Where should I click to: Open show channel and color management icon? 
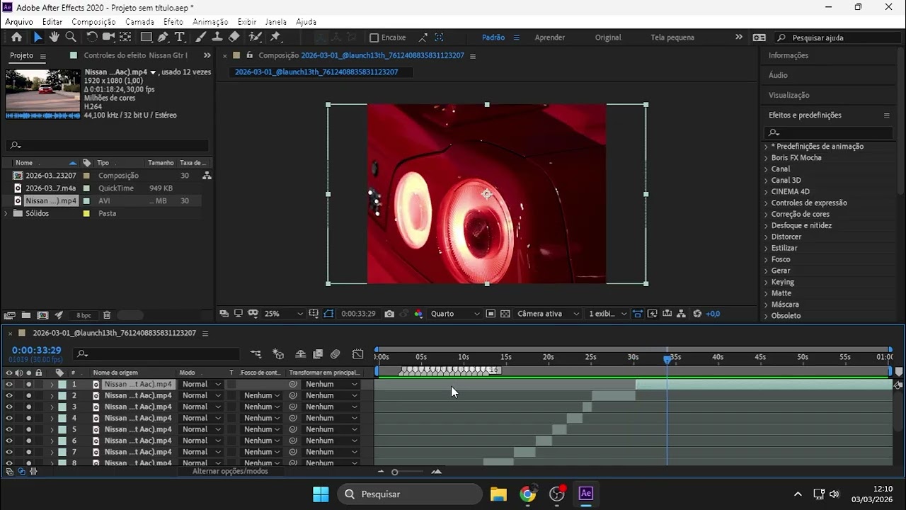[418, 314]
